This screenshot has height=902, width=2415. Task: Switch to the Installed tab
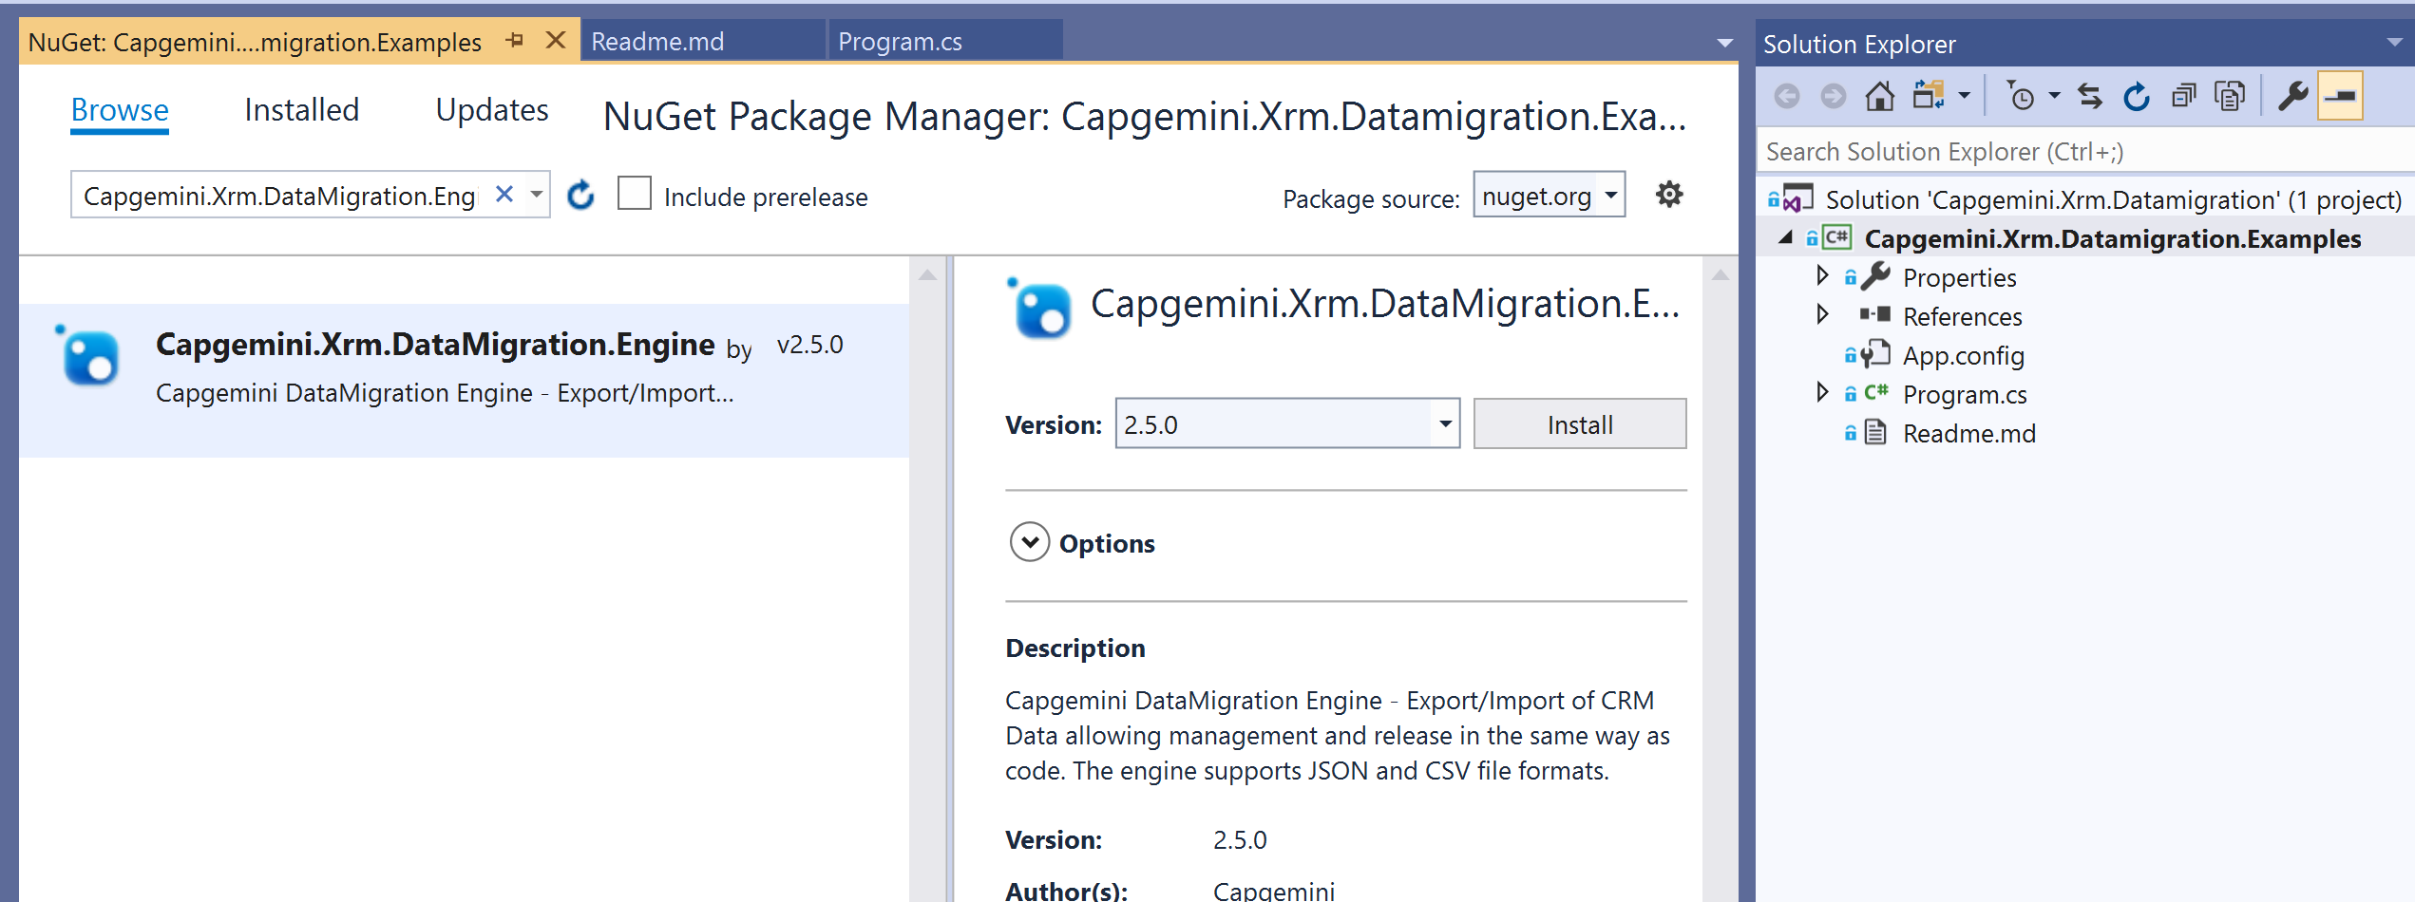coord(301,110)
